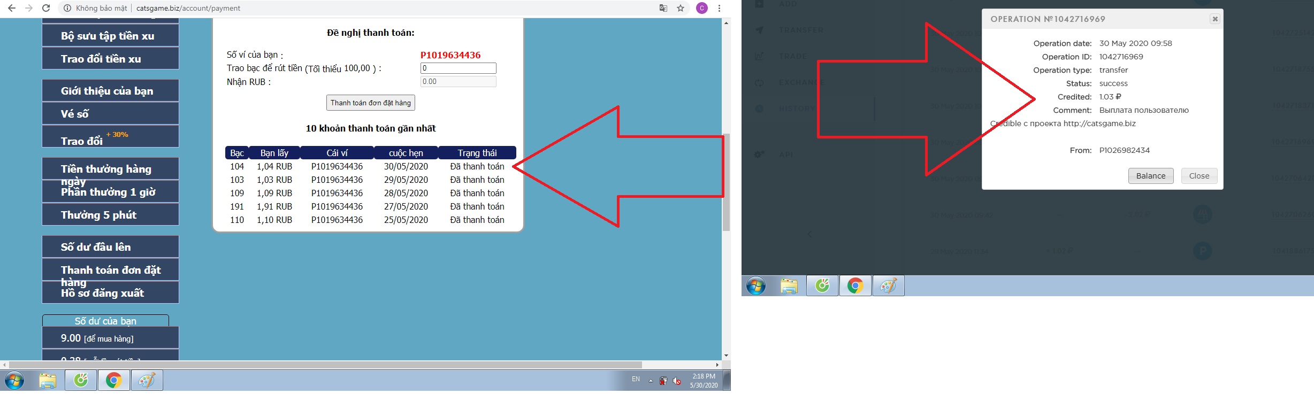Click the 'Nhận RUB' 0.00 field

(459, 81)
